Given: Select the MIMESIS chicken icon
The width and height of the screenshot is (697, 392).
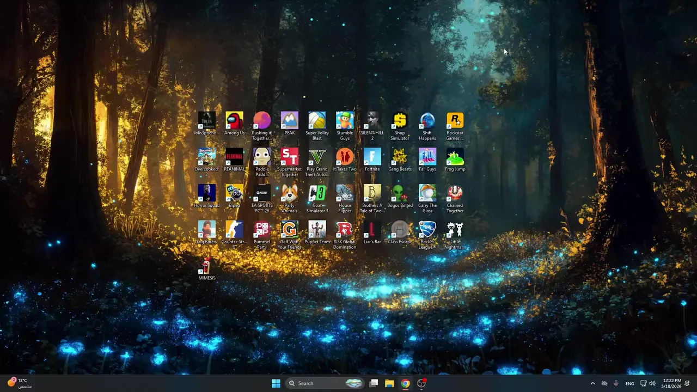Looking at the screenshot, I should (207, 269).
